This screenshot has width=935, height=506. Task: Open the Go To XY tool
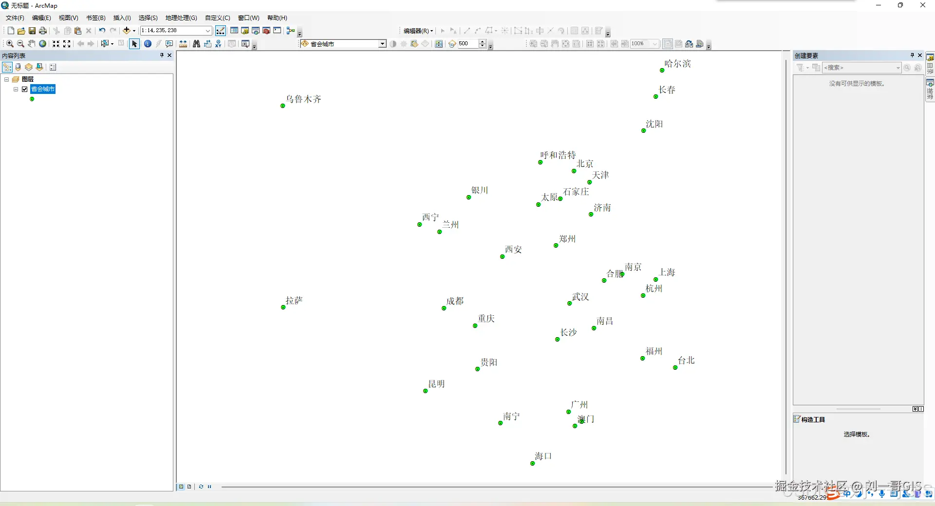click(218, 44)
